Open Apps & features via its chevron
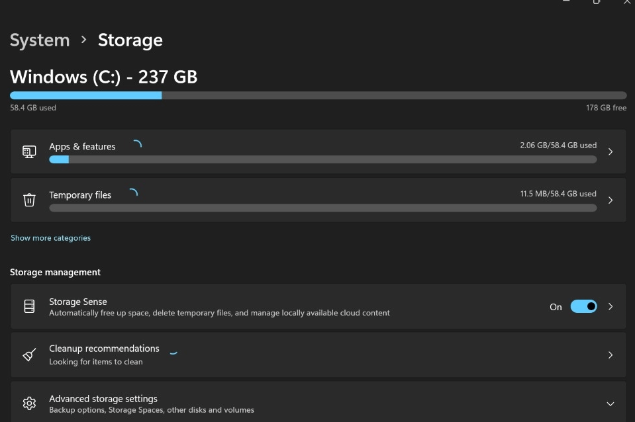Screen dimensions: 635x422 point(611,151)
